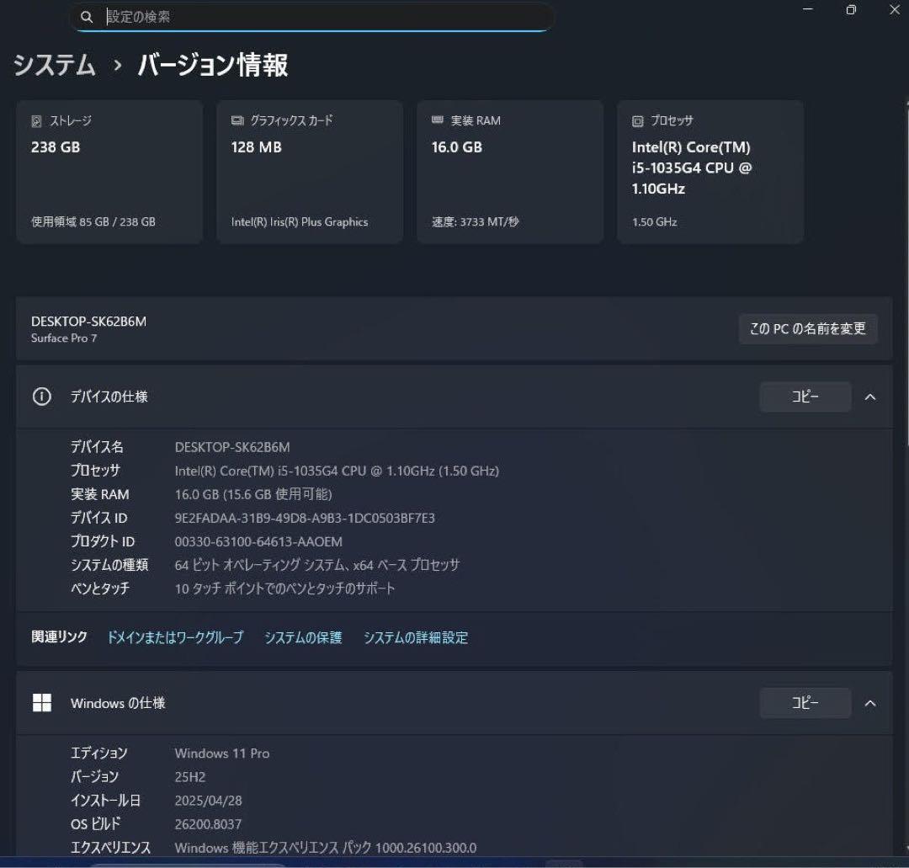Click the storage drive icon

(x=36, y=120)
